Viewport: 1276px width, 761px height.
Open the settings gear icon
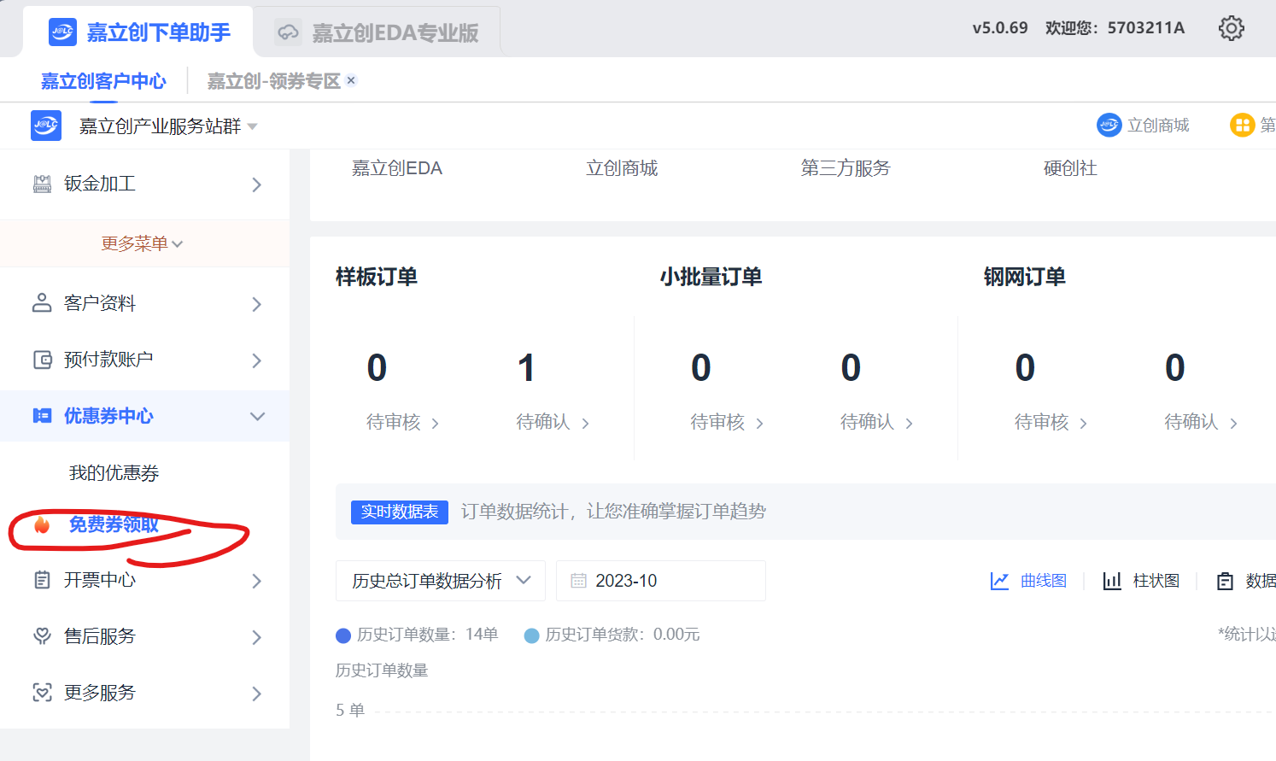point(1231,28)
